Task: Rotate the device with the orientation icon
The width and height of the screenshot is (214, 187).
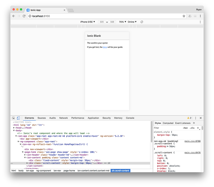Action: pyautogui.click(x=142, y=22)
